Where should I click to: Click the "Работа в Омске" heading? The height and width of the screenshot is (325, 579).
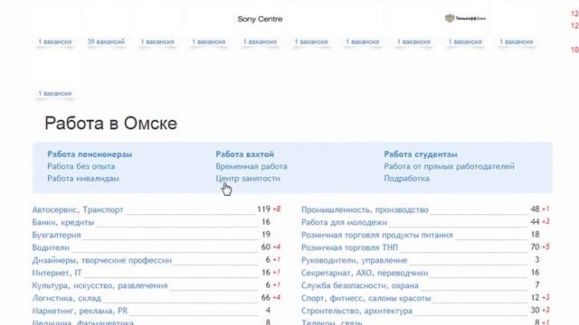110,123
